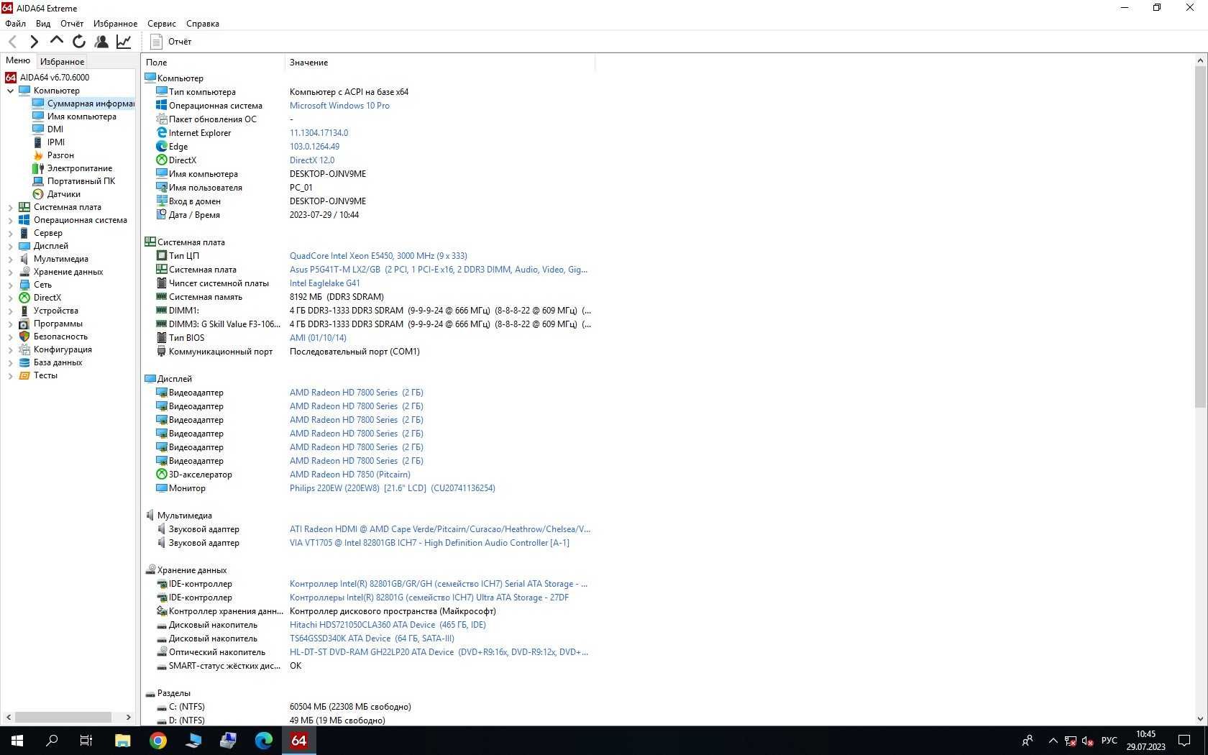Screen dimensions: 1208x755
Task: Expand the Мультимедиа tree node
Action: pyautogui.click(x=10, y=259)
